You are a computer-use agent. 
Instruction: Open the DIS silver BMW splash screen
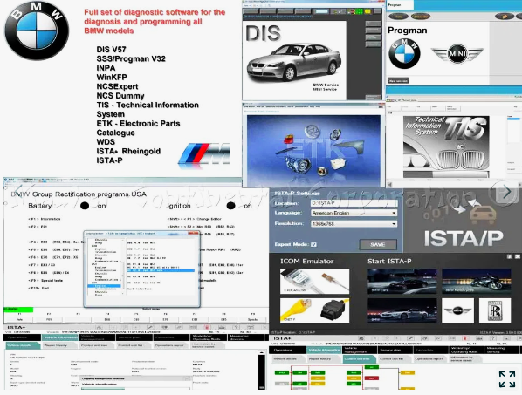(295, 60)
